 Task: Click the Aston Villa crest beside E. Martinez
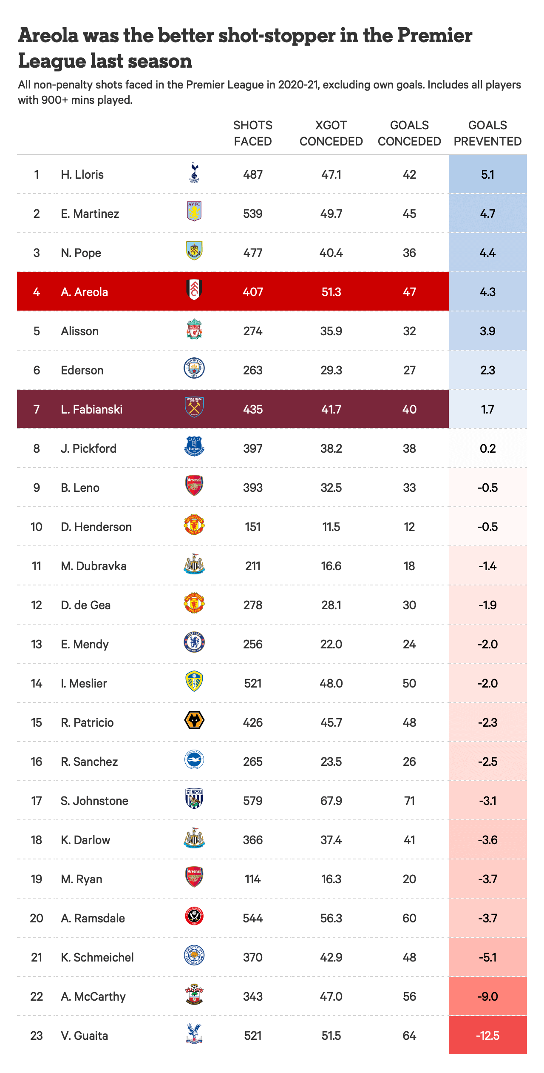[194, 211]
